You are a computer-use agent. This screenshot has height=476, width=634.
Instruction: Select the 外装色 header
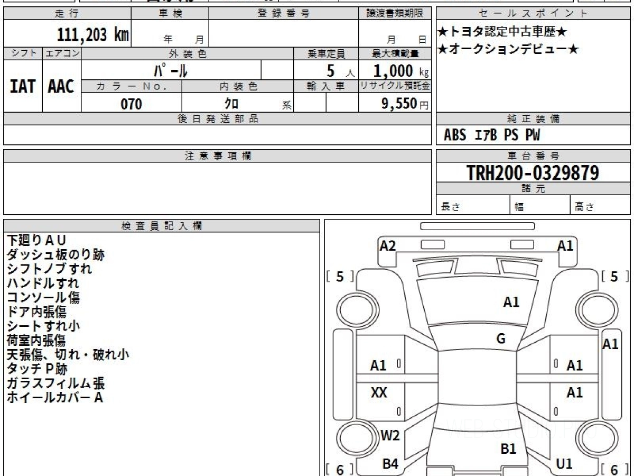[188, 53]
